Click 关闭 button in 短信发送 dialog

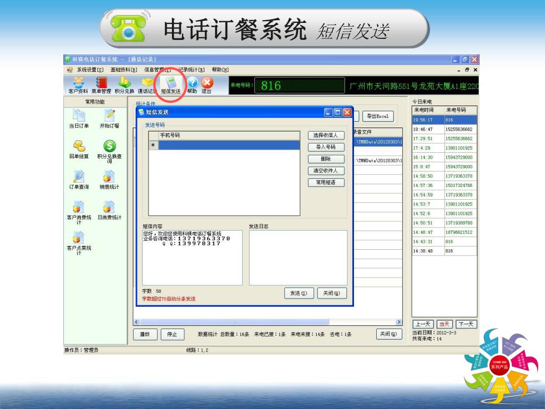click(332, 293)
